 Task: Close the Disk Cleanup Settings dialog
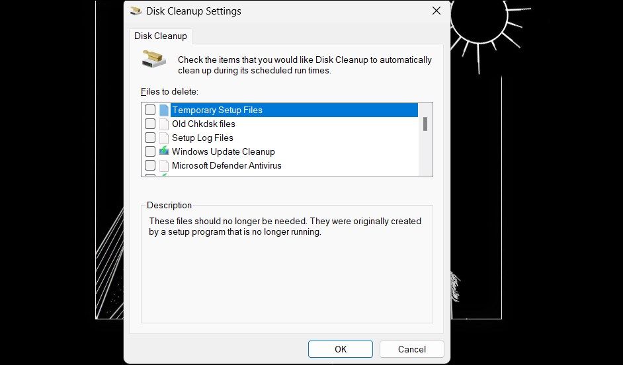click(x=436, y=11)
